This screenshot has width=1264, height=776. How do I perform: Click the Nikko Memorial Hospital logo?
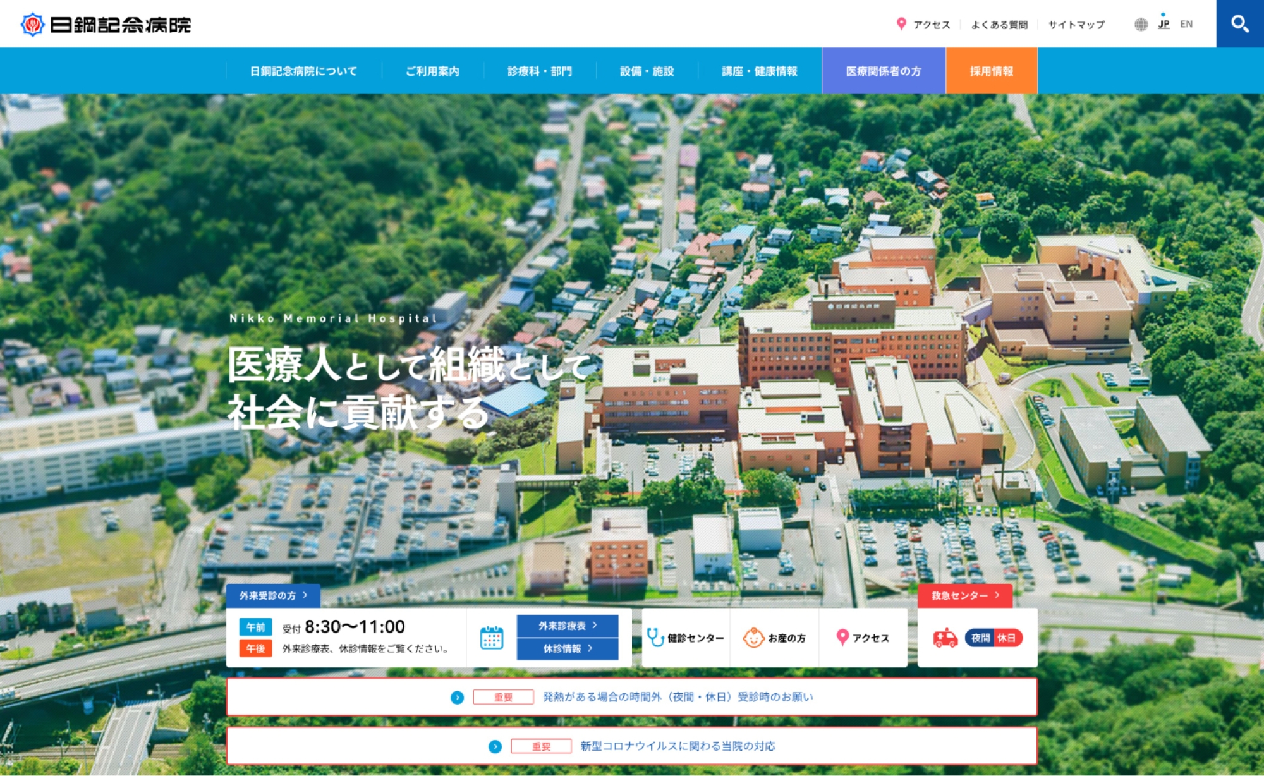(106, 25)
